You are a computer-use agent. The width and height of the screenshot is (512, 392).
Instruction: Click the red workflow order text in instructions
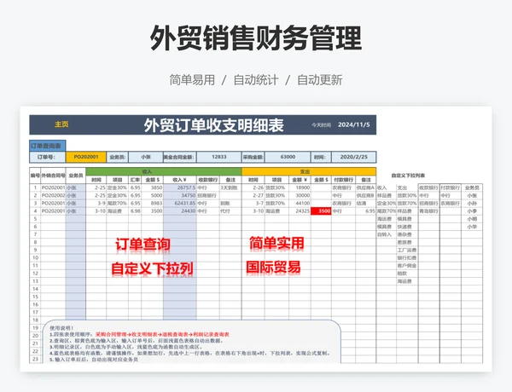click(x=162, y=334)
